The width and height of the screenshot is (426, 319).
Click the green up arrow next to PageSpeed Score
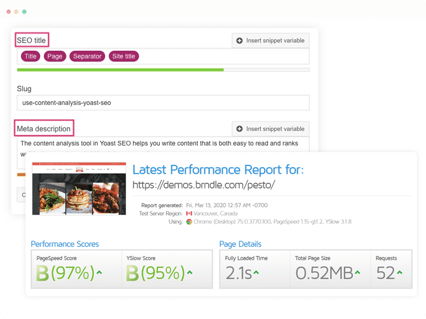click(99, 272)
